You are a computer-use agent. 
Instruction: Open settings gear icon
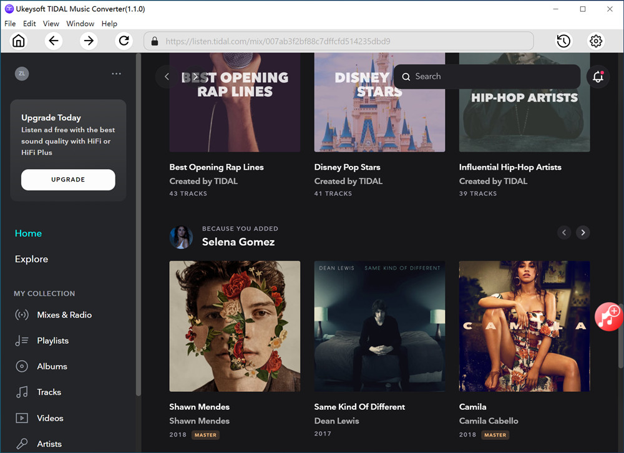(x=596, y=41)
